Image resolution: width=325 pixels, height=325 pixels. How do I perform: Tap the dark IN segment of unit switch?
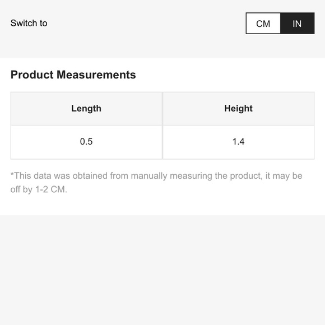[x=298, y=23]
